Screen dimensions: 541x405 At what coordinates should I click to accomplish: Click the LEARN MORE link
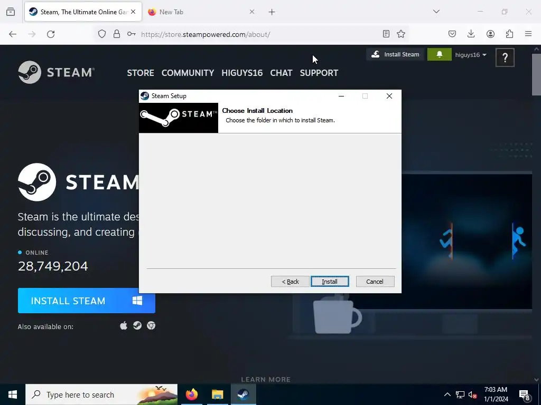point(266,380)
